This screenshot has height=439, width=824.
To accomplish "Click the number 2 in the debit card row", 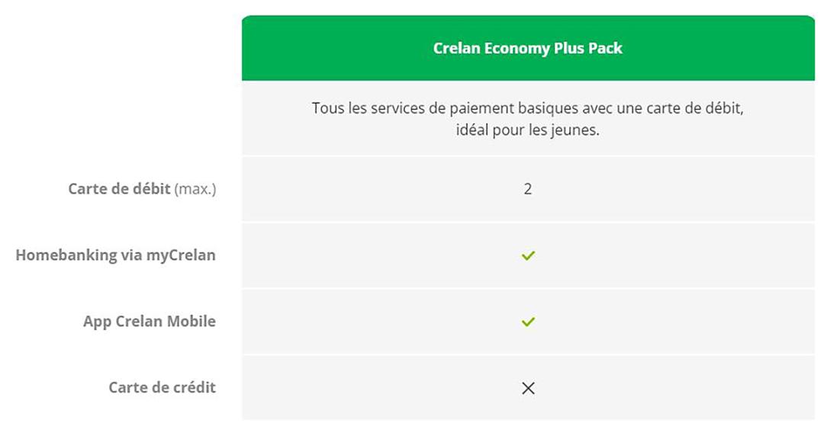I will [528, 189].
